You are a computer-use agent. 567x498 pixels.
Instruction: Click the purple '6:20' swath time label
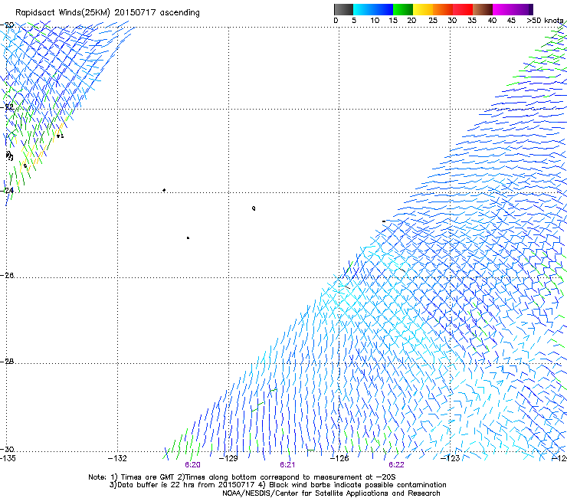pos(192,465)
